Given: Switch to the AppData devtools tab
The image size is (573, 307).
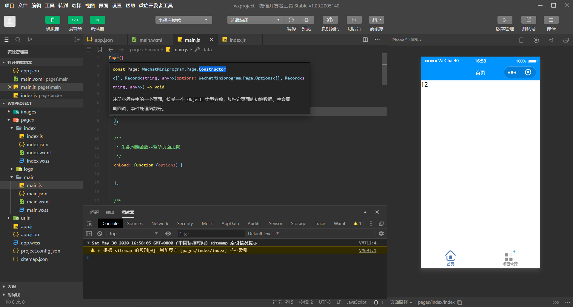Looking at the screenshot, I should pos(230,224).
